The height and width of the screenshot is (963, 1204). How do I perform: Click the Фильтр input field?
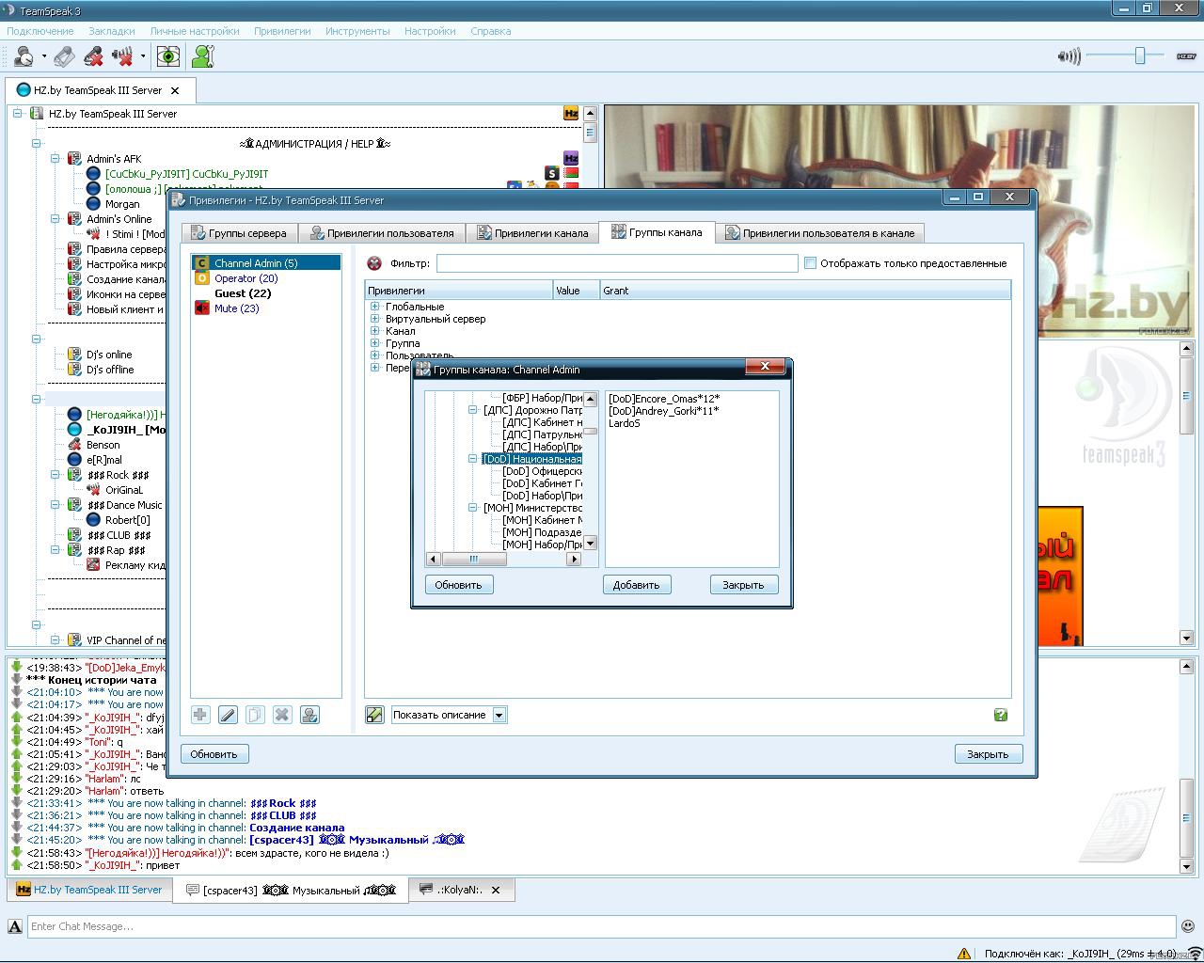click(617, 263)
